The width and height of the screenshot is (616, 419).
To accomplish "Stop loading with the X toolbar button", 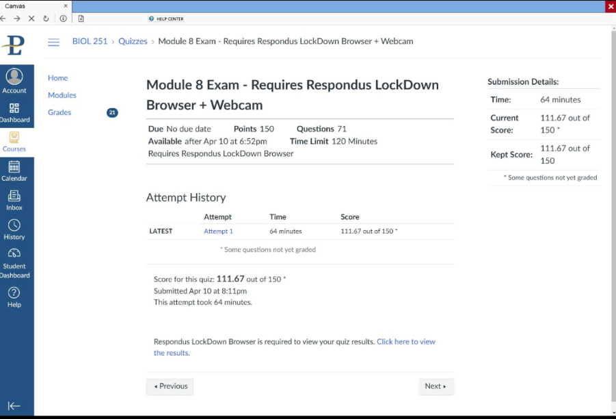I will point(31,18).
